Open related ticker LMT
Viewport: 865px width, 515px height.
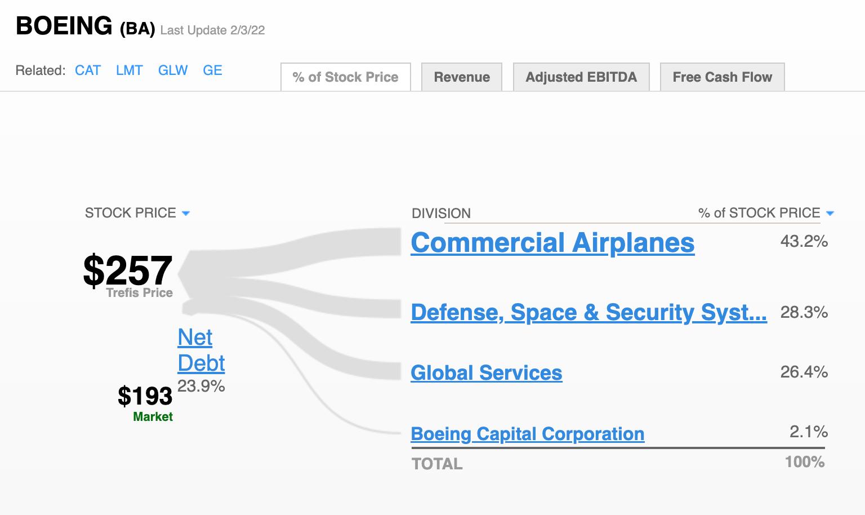[130, 70]
